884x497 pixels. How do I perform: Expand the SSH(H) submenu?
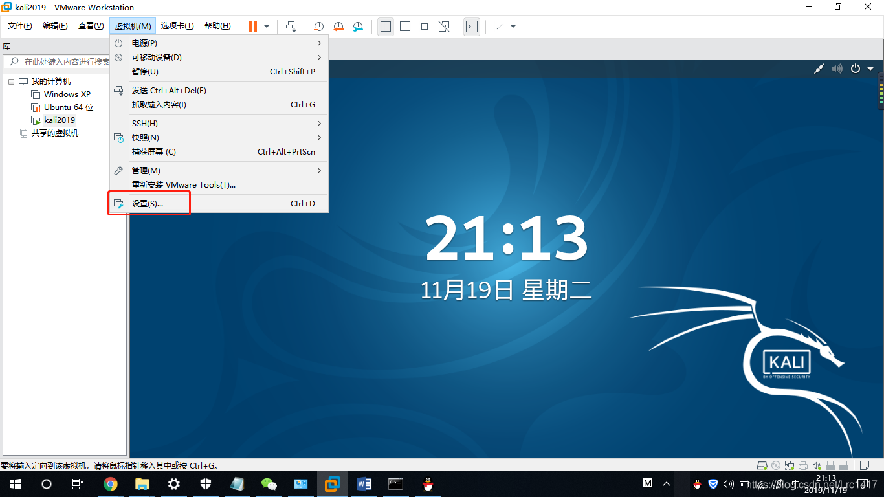[219, 123]
